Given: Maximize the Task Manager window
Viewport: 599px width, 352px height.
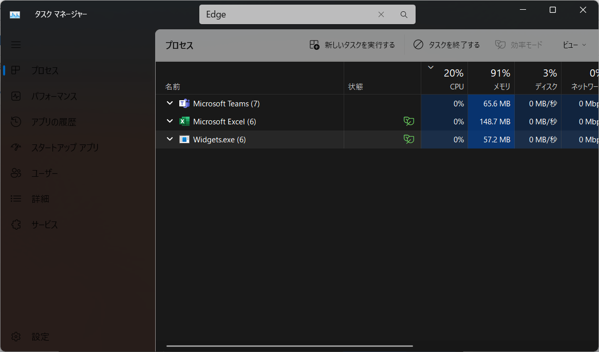Looking at the screenshot, I should point(552,10).
